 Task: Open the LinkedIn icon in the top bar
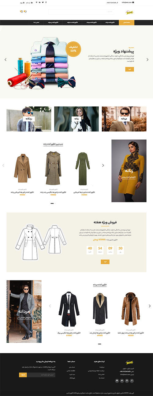coord(39,2)
